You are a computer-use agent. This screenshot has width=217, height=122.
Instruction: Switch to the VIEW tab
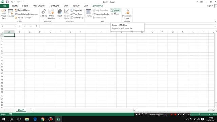[86, 6]
